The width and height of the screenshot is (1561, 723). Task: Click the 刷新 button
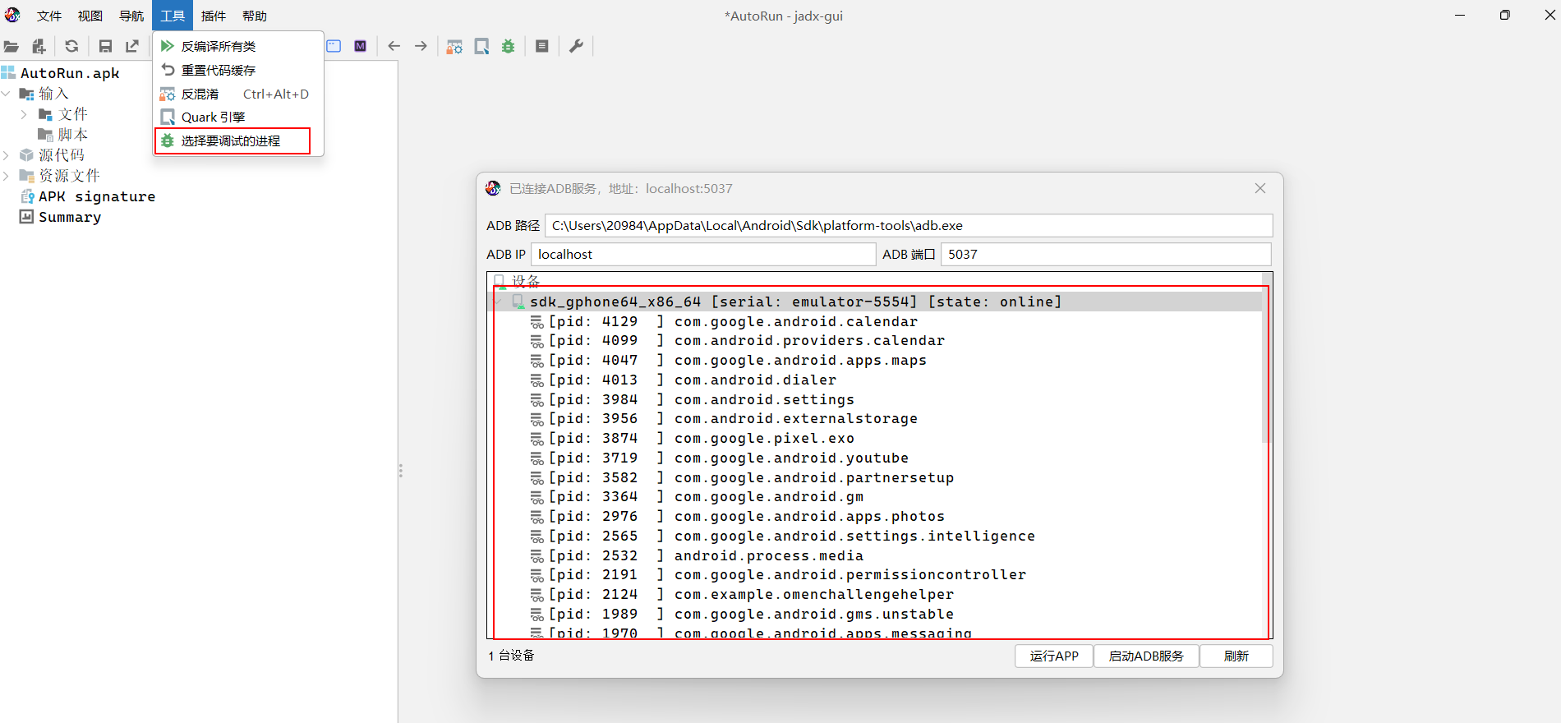1236,656
